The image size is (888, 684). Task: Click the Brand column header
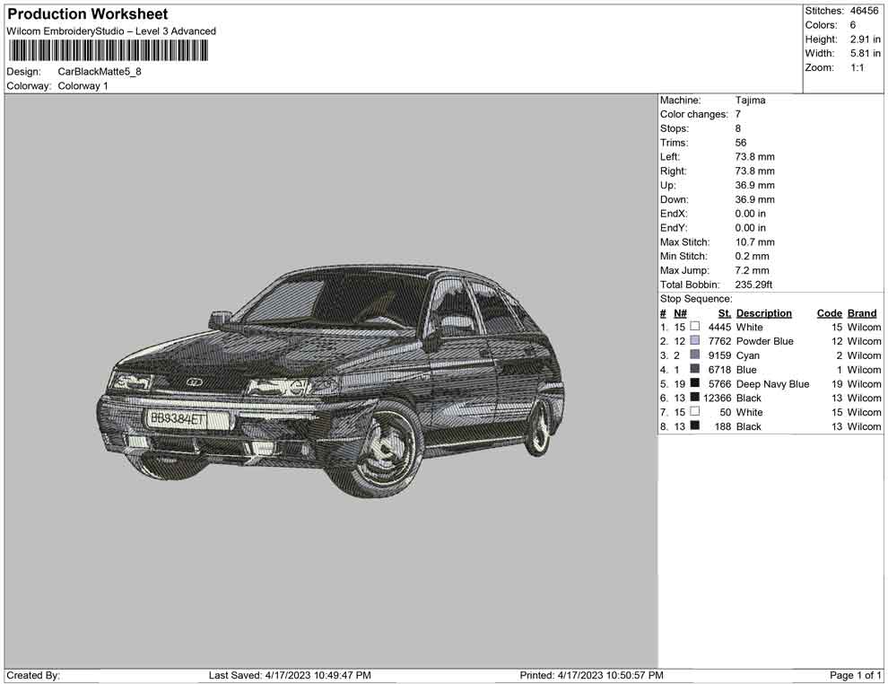tap(861, 313)
